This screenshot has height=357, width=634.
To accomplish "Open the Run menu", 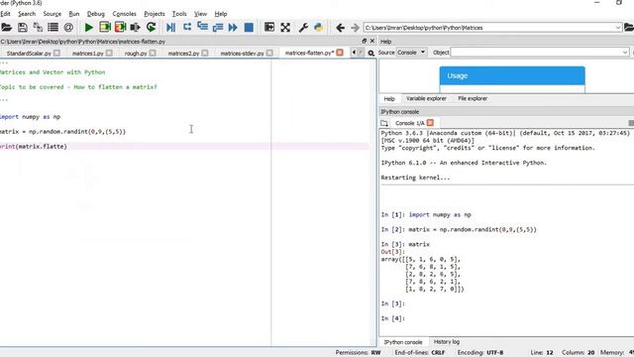I will click(74, 14).
